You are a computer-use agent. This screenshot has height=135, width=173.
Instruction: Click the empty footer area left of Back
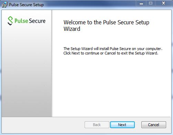click(x=43, y=125)
